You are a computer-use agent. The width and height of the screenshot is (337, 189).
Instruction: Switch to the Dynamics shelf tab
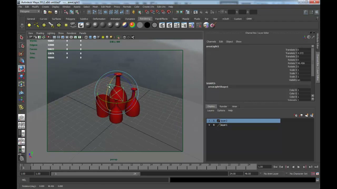tap(130, 19)
